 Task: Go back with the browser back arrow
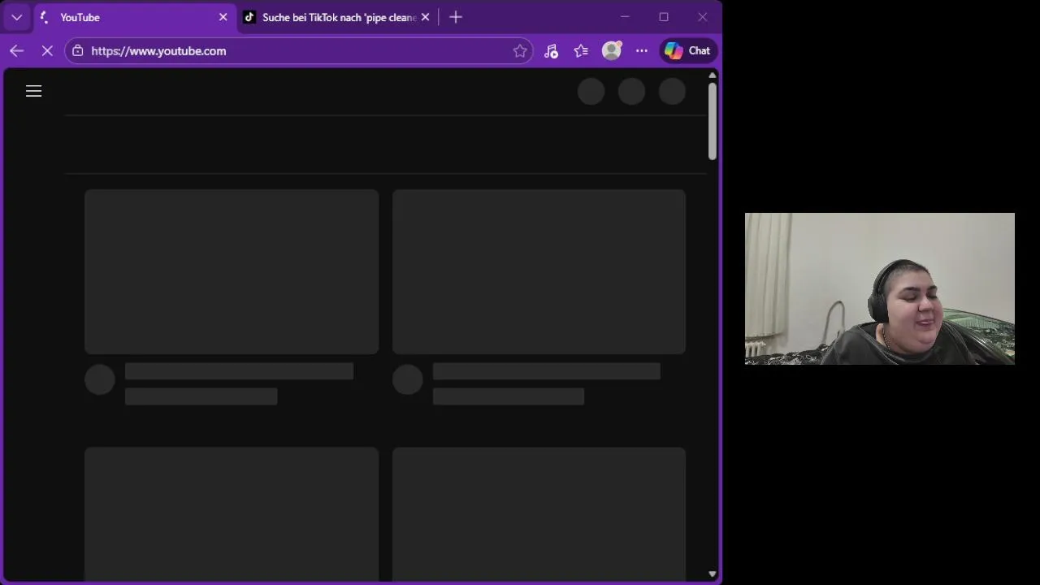click(x=16, y=50)
